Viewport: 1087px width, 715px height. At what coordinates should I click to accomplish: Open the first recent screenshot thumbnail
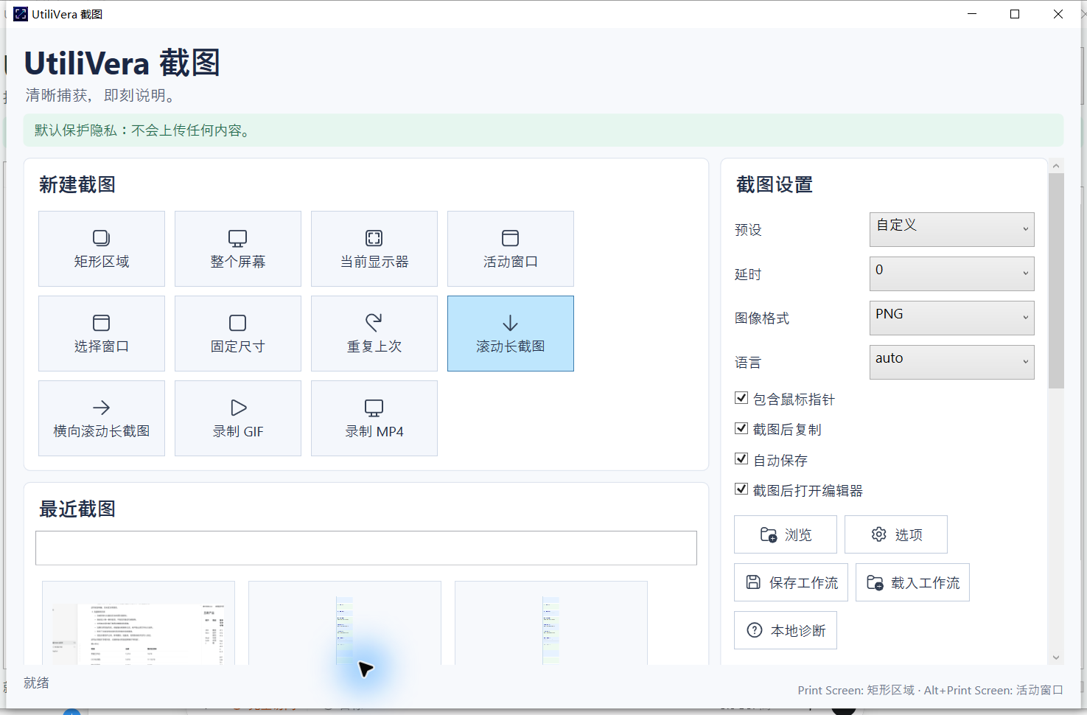pos(139,624)
